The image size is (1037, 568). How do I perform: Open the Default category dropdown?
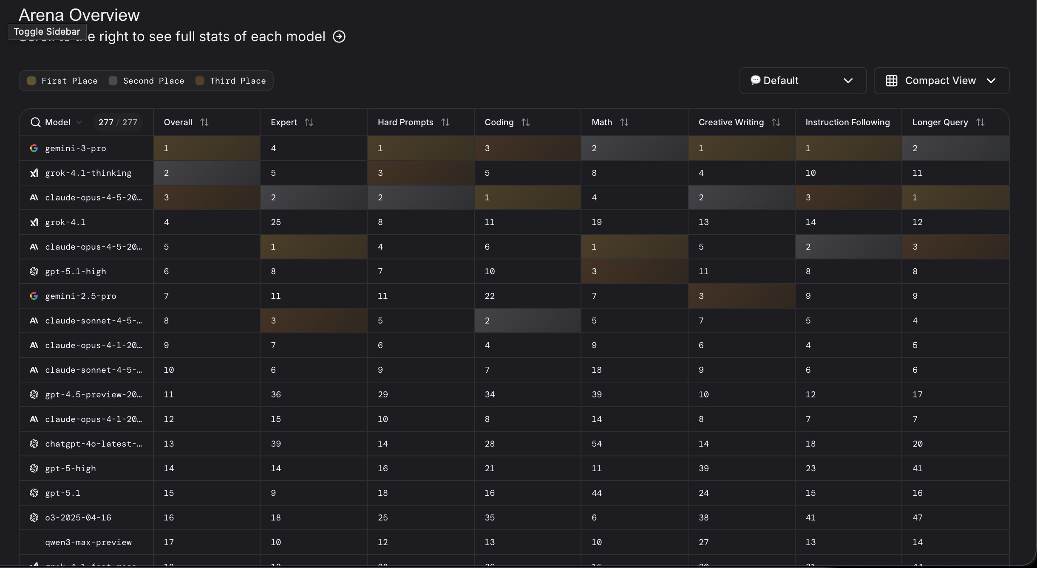[x=802, y=81]
